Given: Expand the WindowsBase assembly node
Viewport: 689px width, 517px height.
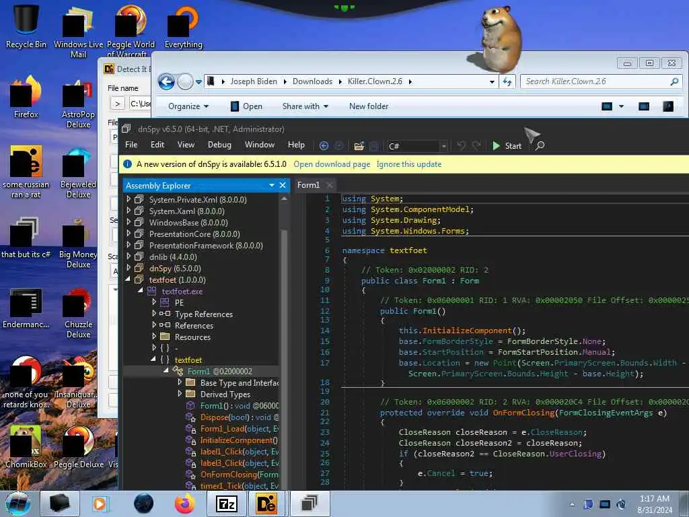Looking at the screenshot, I should point(129,222).
